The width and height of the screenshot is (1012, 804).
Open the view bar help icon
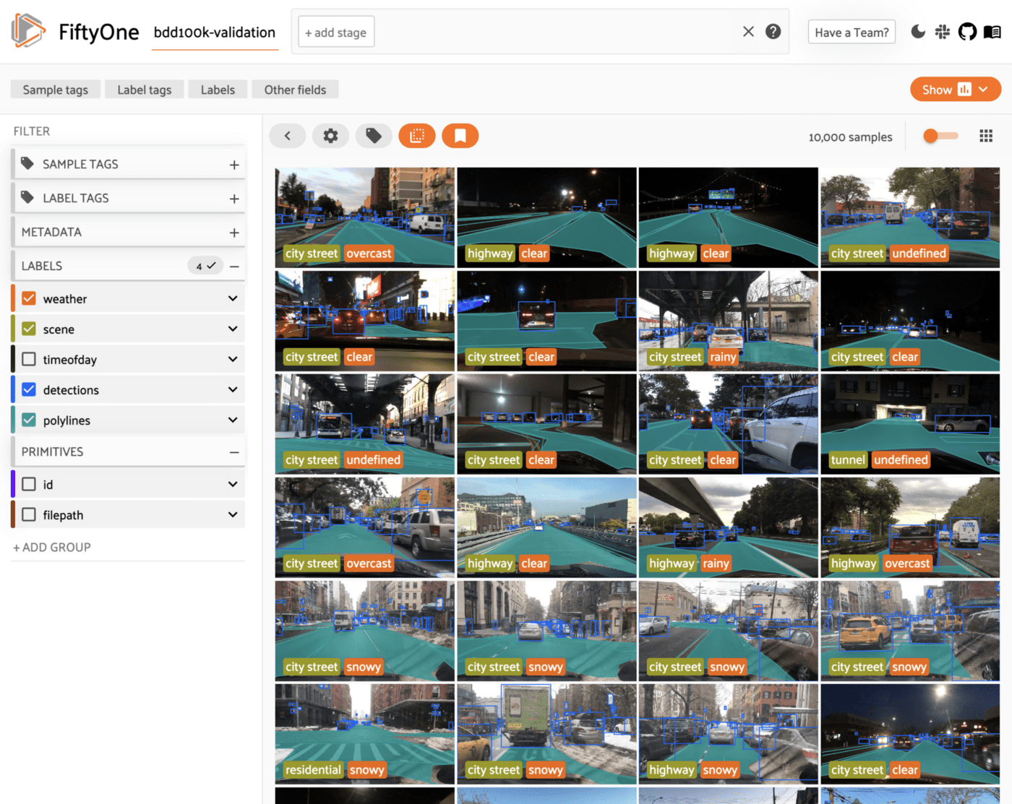[773, 31]
